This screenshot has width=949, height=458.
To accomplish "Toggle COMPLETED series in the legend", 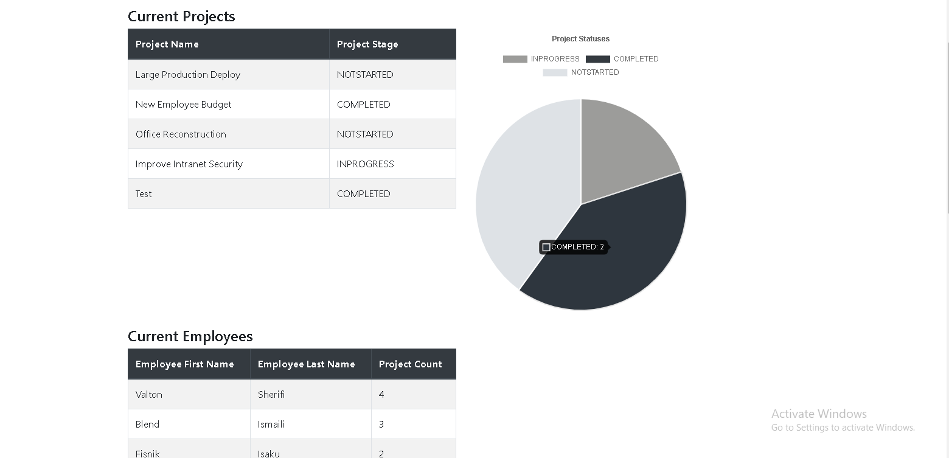I will click(x=638, y=58).
